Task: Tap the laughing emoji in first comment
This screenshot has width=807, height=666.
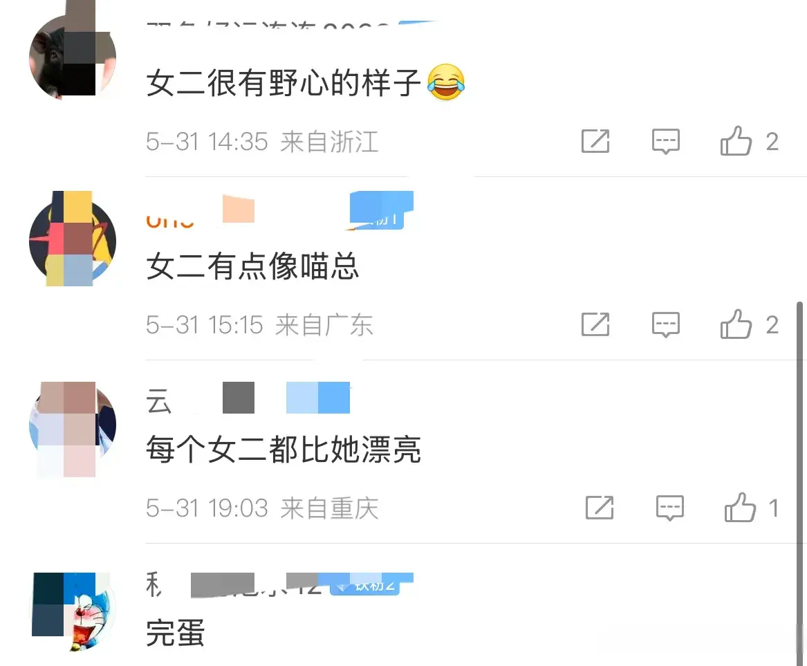Action: tap(446, 82)
